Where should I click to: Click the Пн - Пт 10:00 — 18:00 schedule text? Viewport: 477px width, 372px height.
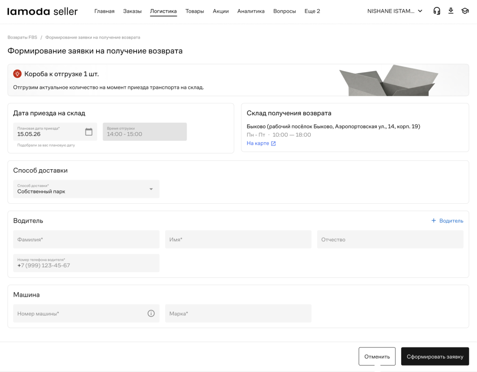tap(279, 135)
